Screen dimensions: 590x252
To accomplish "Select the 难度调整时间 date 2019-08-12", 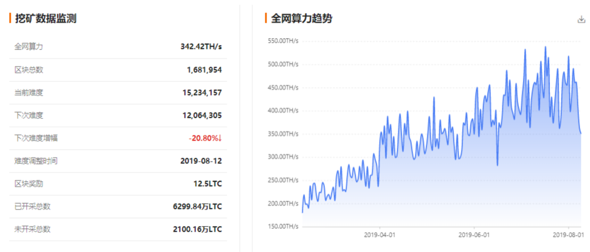I will tap(201, 161).
